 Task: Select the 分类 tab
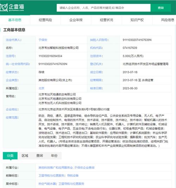[10, 155]
